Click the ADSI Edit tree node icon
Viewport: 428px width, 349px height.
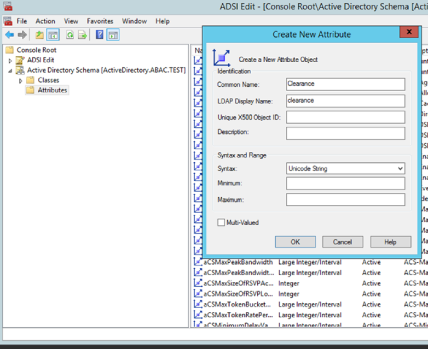(20, 60)
